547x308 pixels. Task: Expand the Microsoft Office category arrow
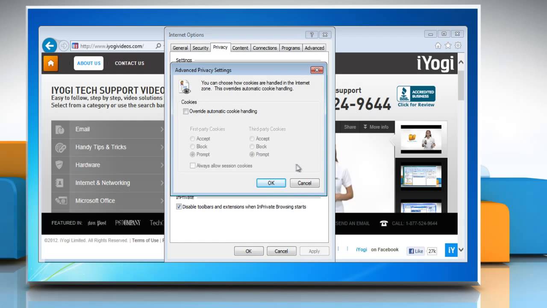coord(162,201)
